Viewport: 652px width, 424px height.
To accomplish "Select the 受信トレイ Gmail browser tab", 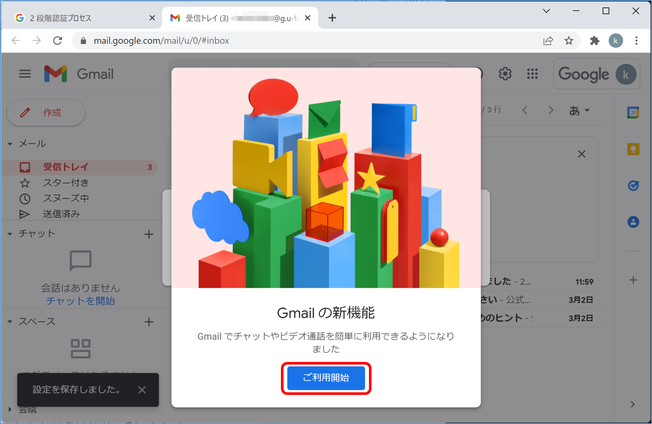I will (x=241, y=18).
